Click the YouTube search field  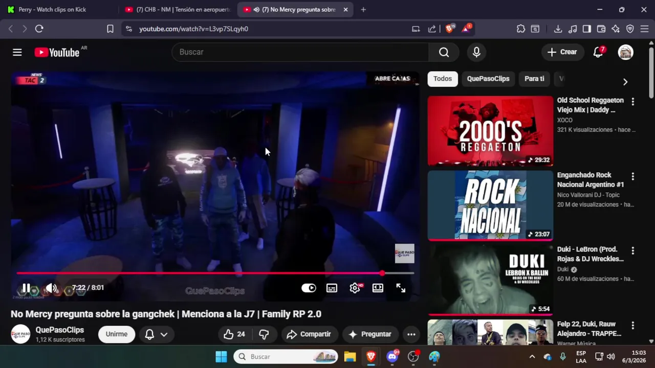[300, 52]
